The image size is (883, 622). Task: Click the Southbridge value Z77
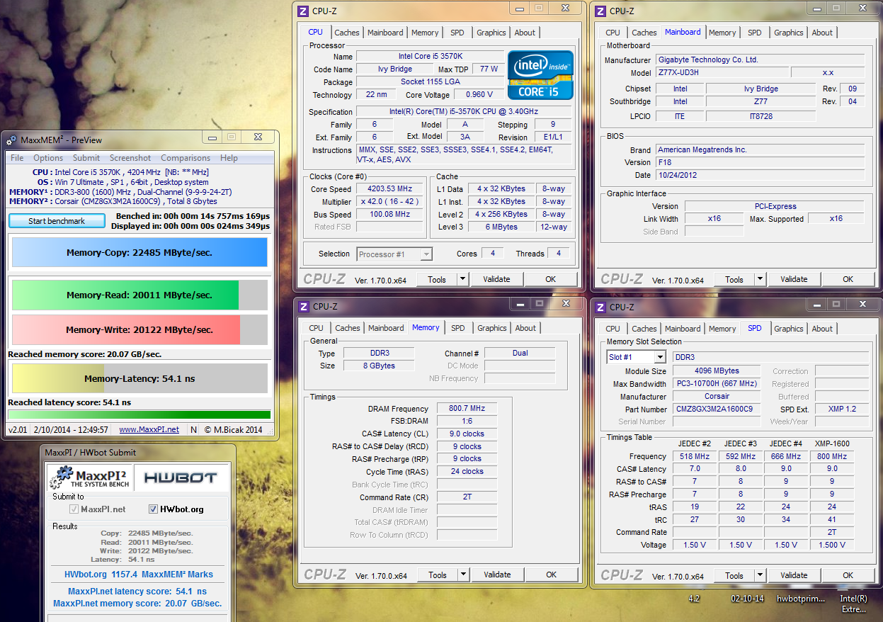click(x=760, y=101)
